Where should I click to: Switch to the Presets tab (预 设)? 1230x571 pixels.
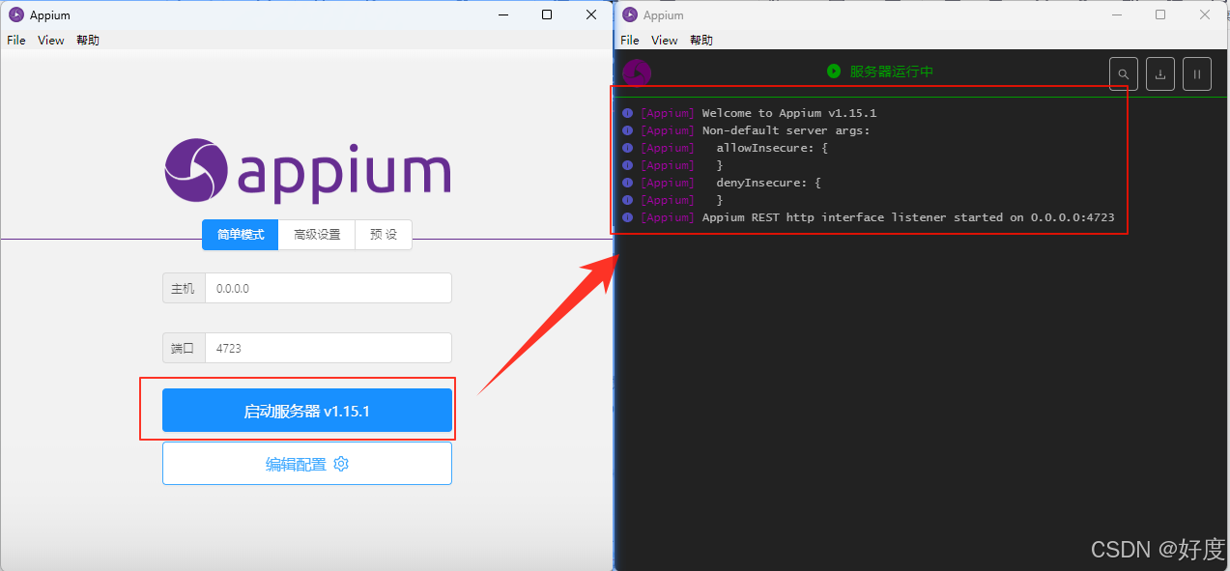coord(384,235)
